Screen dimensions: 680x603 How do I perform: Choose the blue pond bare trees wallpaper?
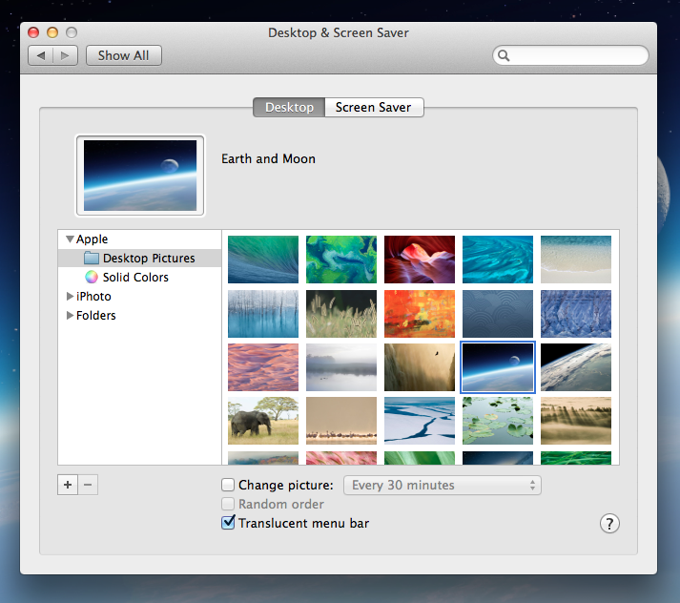(263, 314)
